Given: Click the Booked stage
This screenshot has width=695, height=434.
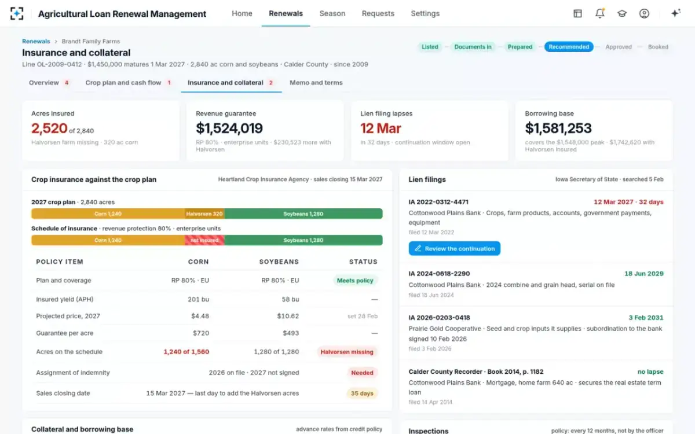Looking at the screenshot, I should pyautogui.click(x=658, y=47).
